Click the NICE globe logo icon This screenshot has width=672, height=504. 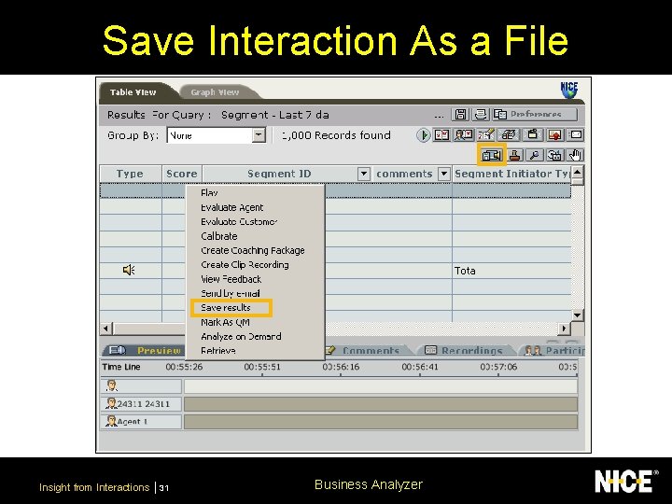pos(569,90)
